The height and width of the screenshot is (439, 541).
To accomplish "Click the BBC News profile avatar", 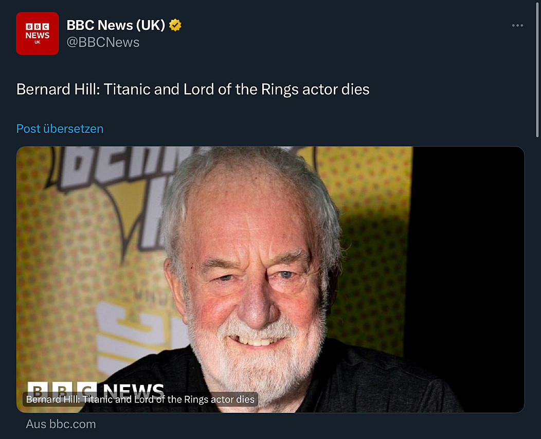I will pos(37,33).
